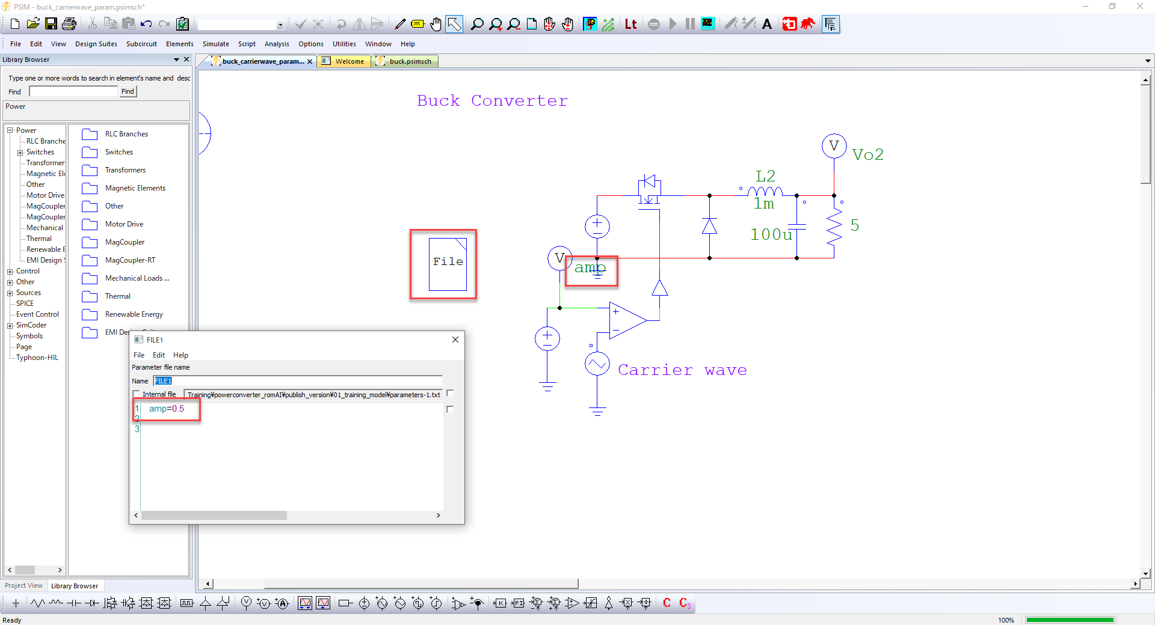This screenshot has width=1155, height=625.
Task: Insert PI controller block from bottom toolbar
Action: [518, 603]
